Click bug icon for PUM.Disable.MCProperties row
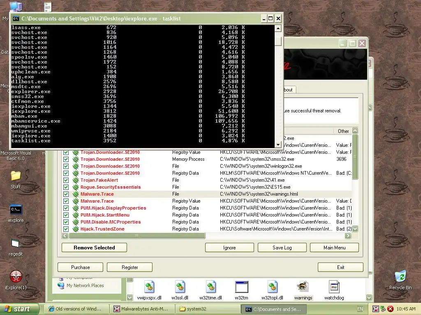 click(x=76, y=222)
